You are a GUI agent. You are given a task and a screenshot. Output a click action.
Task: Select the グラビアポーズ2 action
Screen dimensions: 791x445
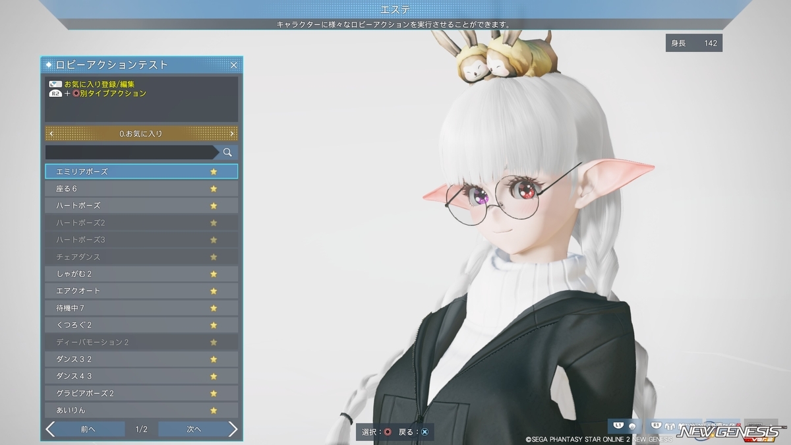(x=141, y=394)
